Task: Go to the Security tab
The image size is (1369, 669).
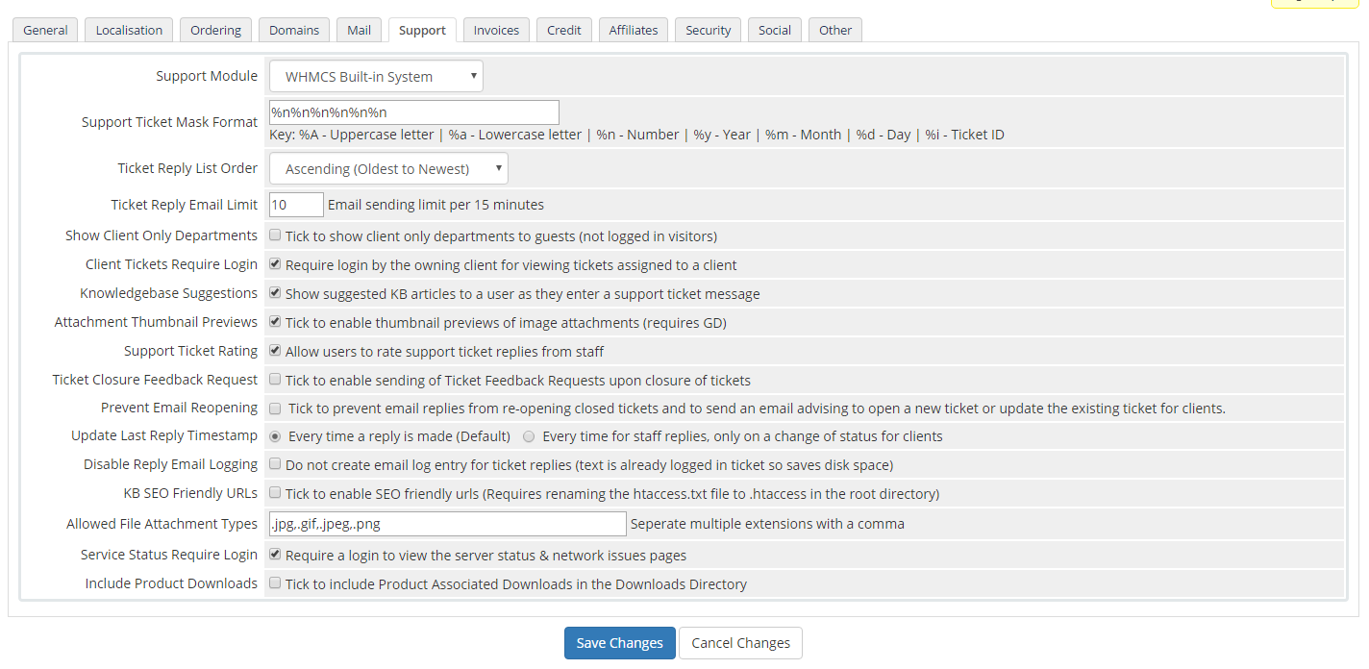Action: click(709, 30)
